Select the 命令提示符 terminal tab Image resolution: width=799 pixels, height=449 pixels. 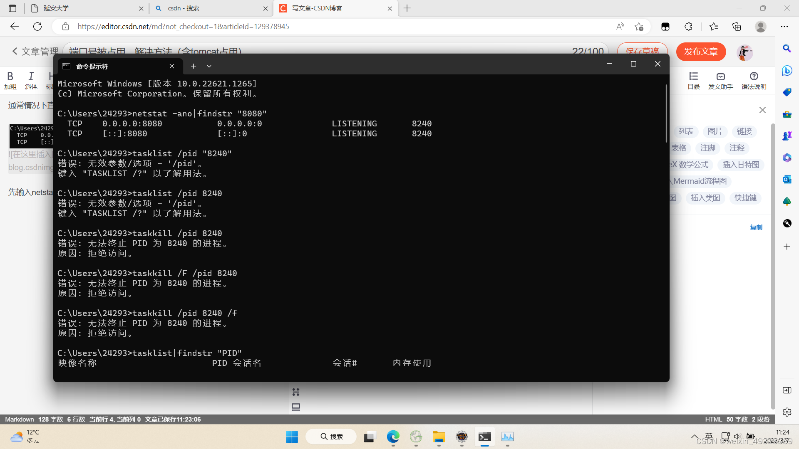pos(120,66)
